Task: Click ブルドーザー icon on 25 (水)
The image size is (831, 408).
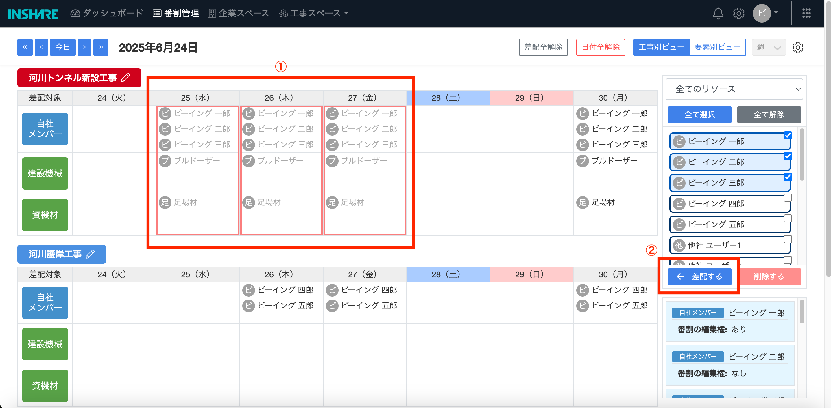Action: (x=165, y=160)
